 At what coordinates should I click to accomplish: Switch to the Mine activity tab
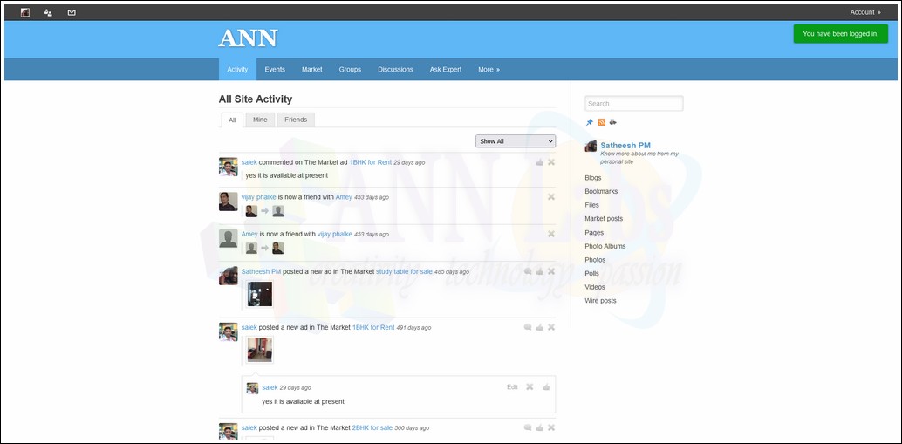click(260, 120)
